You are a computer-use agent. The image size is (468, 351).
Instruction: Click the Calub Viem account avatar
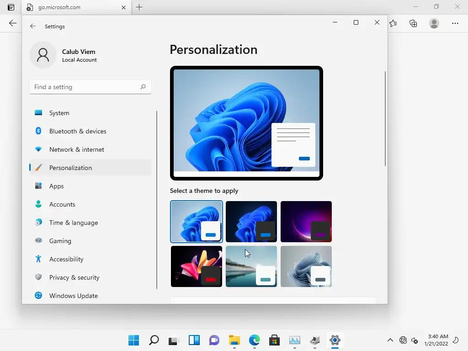[x=43, y=55]
